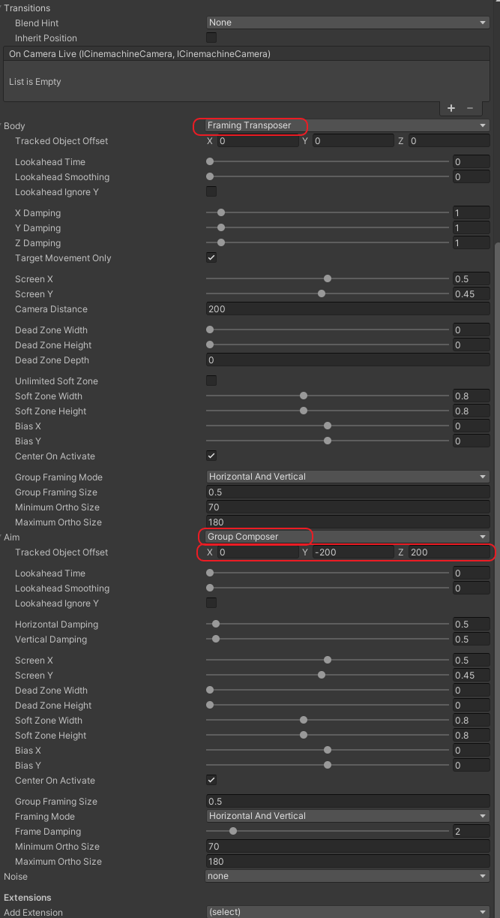Click the Body Screen X slider handle
The image size is (500, 918).
click(328, 278)
